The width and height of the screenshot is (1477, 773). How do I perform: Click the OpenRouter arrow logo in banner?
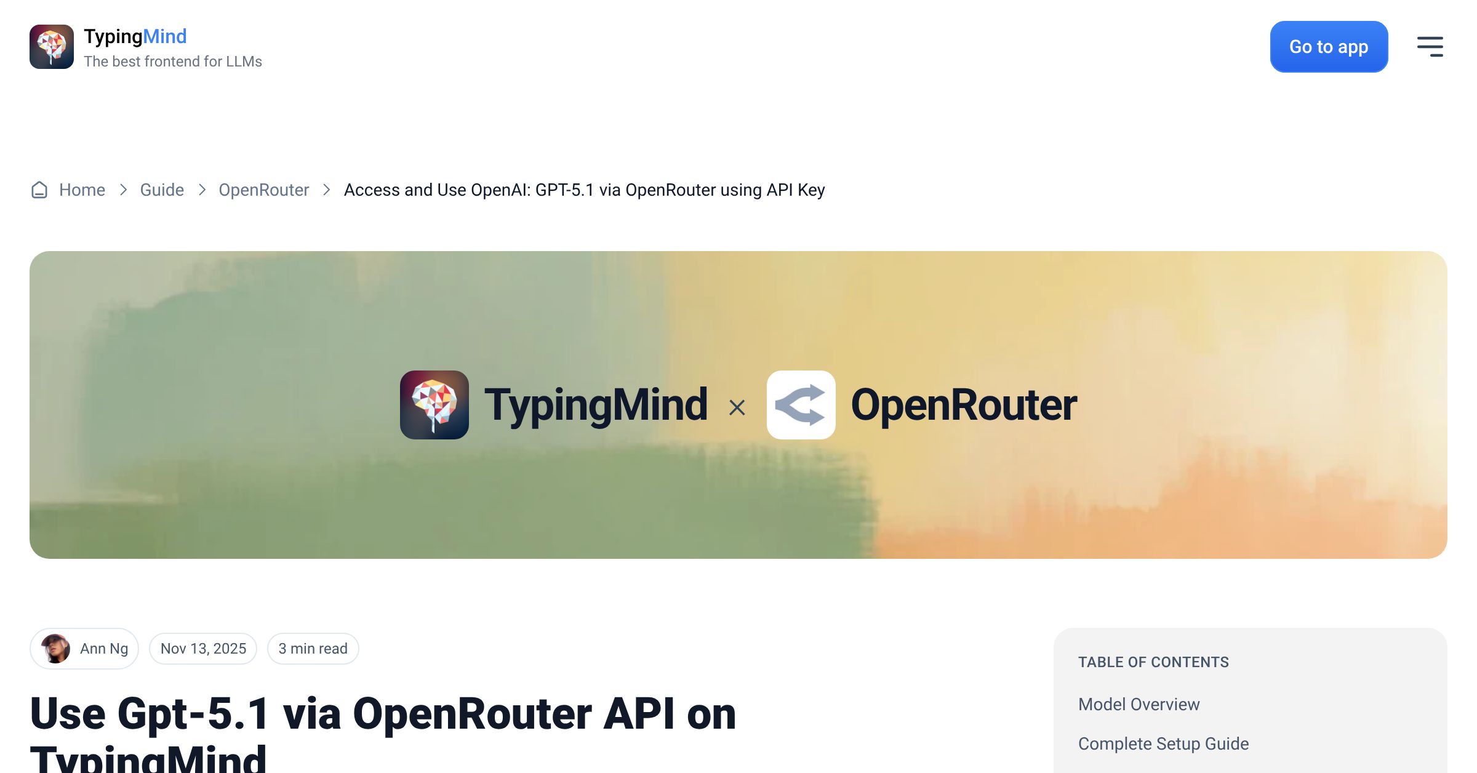[x=801, y=405]
